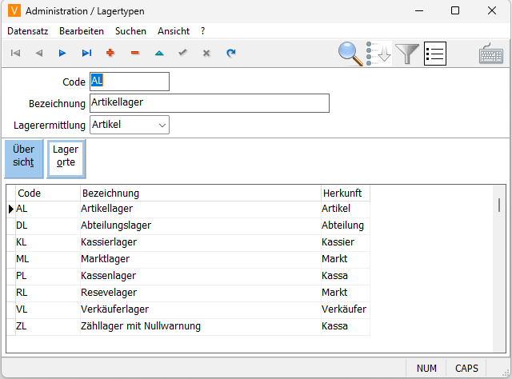Jump to last record

click(x=86, y=53)
